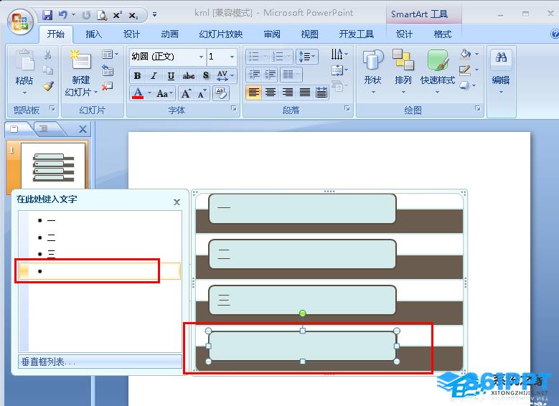Open the SmartArt 格式 tab
This screenshot has height=406, width=559.
tap(443, 34)
